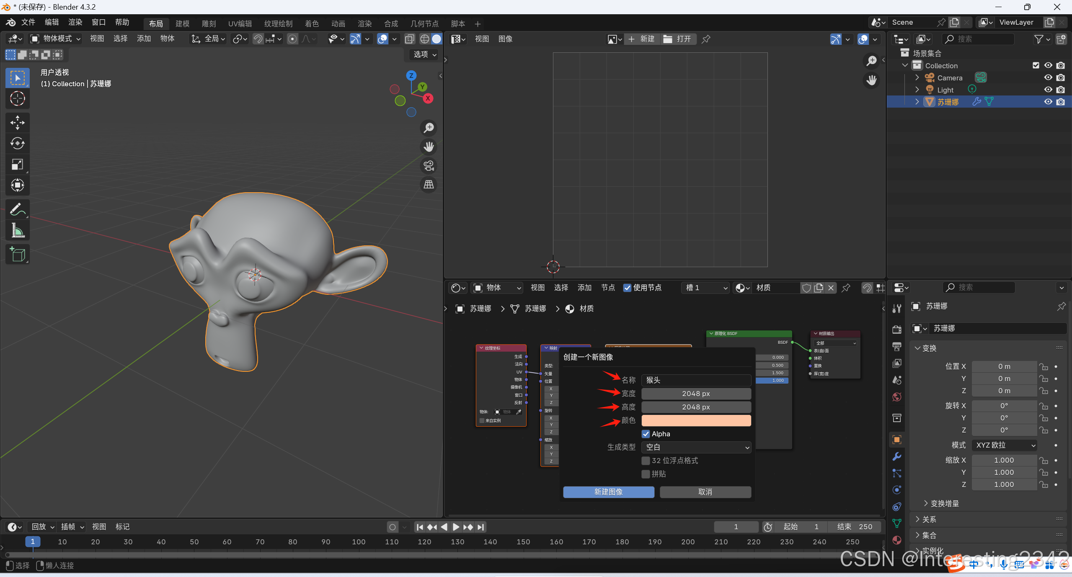
Task: Click the 新建图像 button
Action: 608,492
